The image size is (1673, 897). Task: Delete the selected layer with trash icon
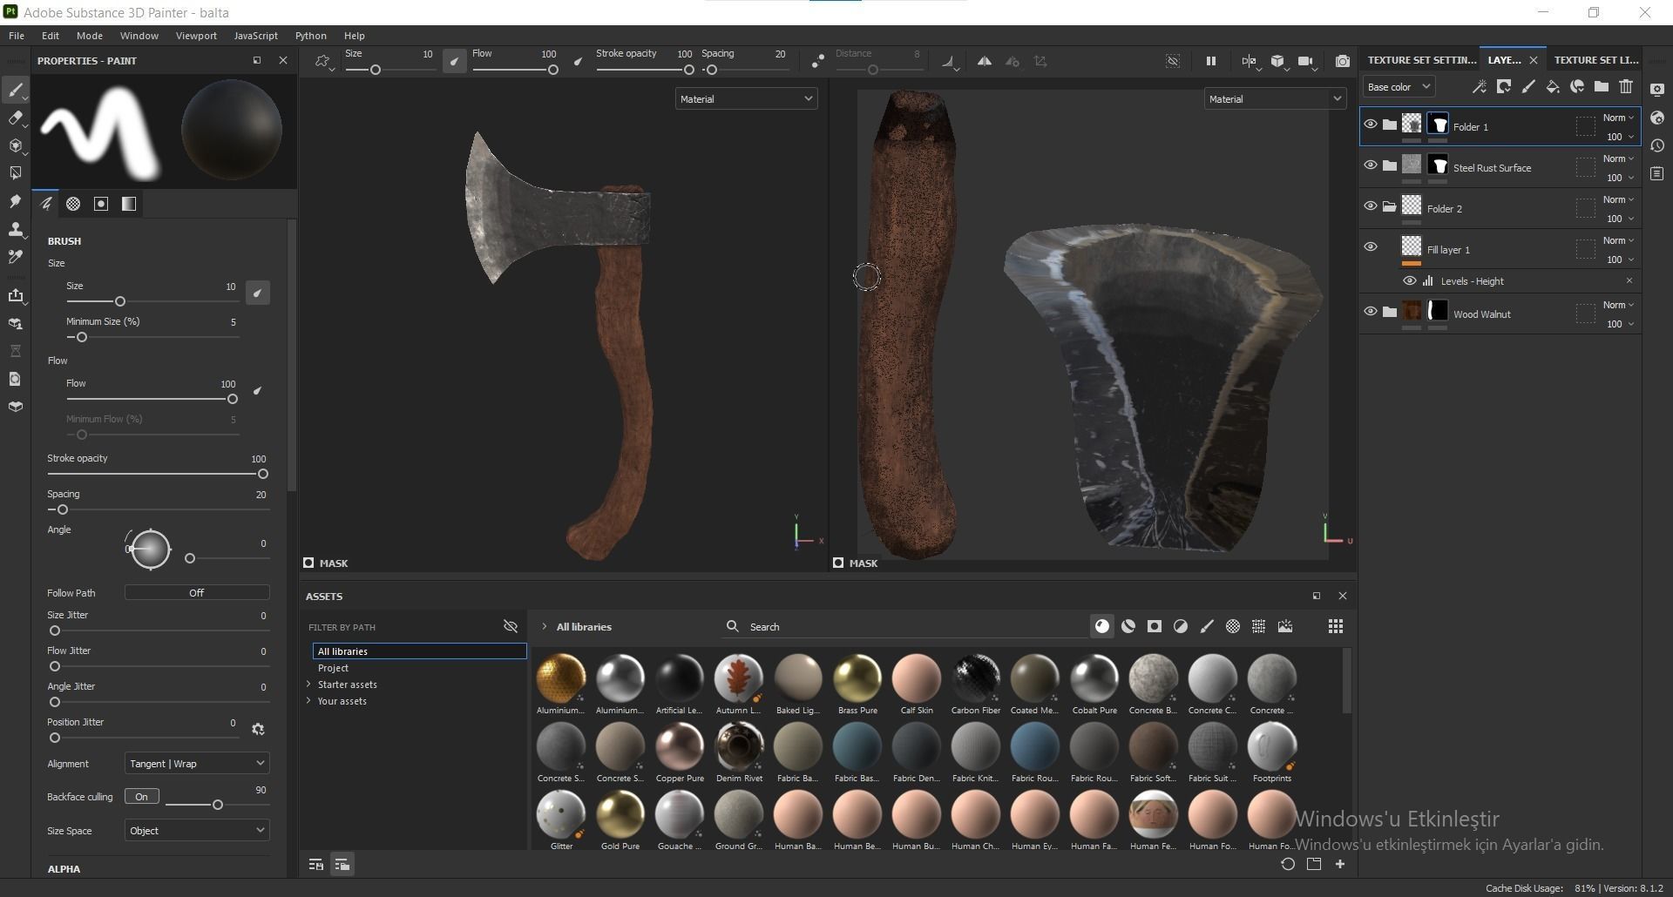coord(1626,86)
